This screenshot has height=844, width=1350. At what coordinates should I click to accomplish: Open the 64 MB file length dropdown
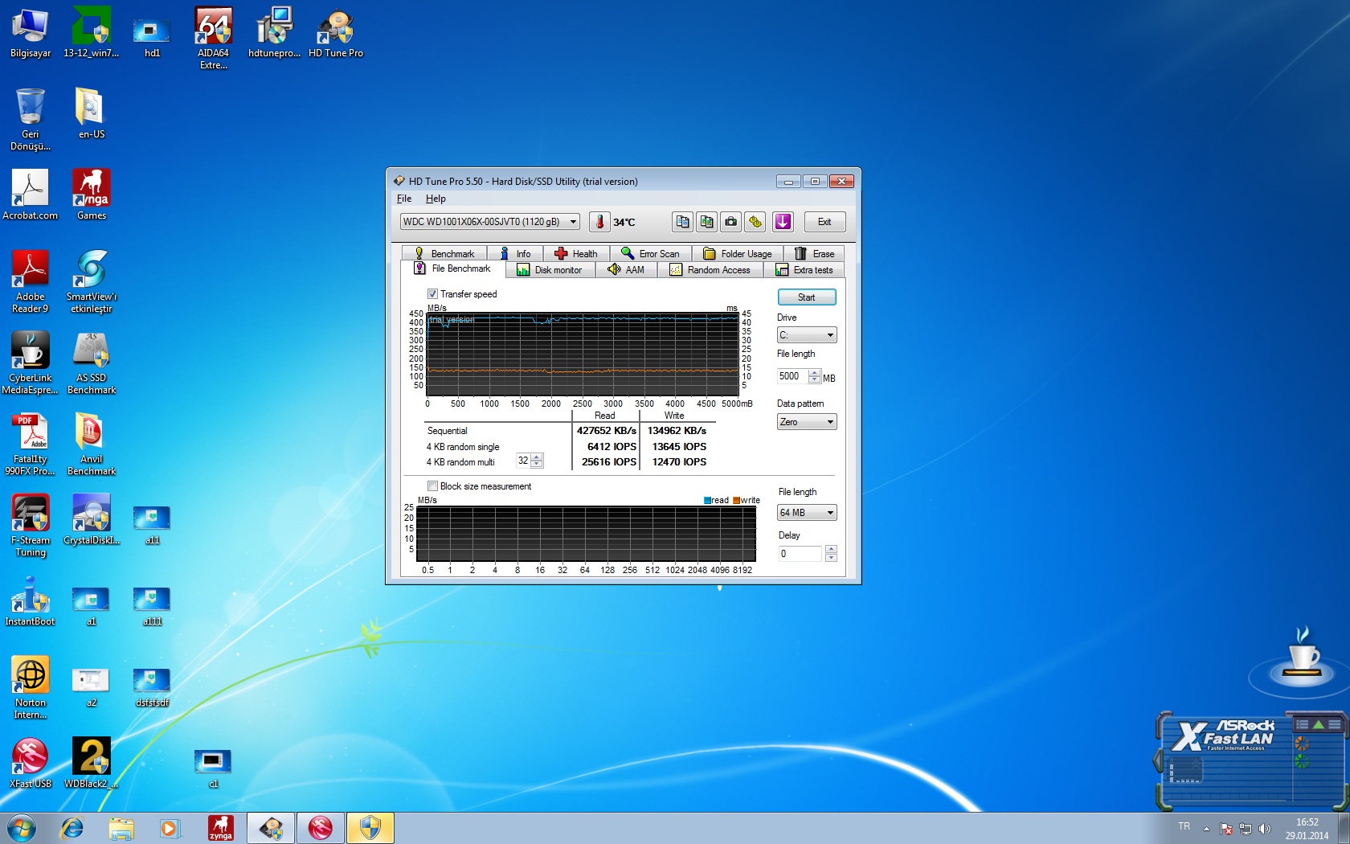[x=807, y=513]
